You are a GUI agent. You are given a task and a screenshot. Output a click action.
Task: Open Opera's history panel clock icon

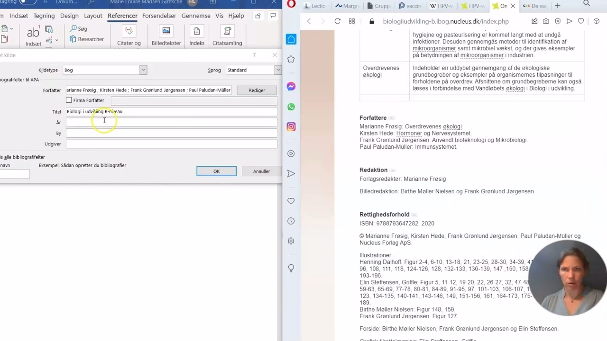click(x=291, y=221)
